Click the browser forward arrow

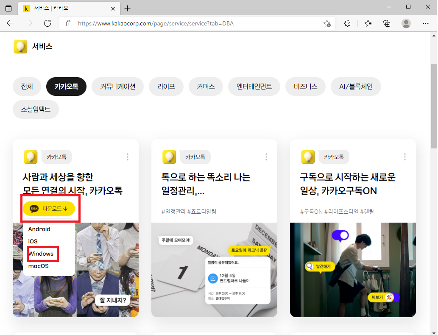[29, 23]
